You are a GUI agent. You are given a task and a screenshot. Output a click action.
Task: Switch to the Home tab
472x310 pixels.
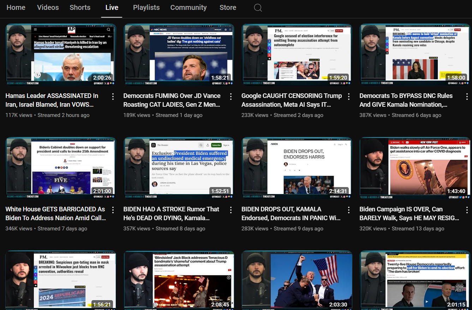[16, 7]
